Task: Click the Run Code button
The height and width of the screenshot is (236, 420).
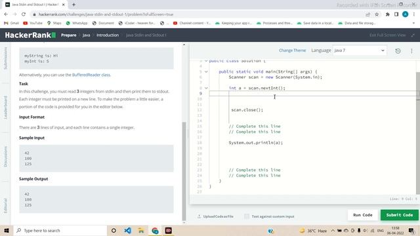Action: (x=363, y=215)
